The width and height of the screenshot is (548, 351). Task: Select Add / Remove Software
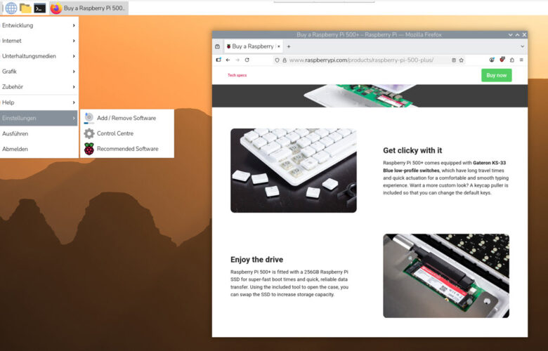(126, 118)
